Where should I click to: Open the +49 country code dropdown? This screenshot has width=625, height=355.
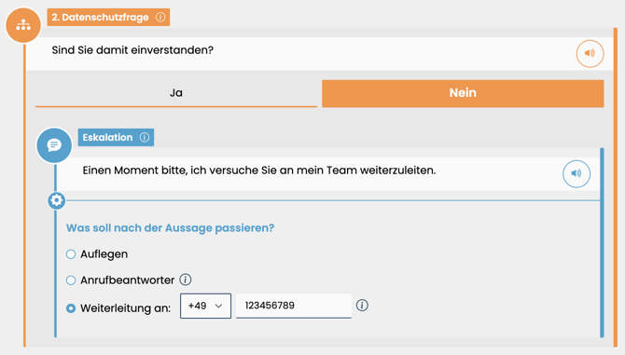point(205,306)
